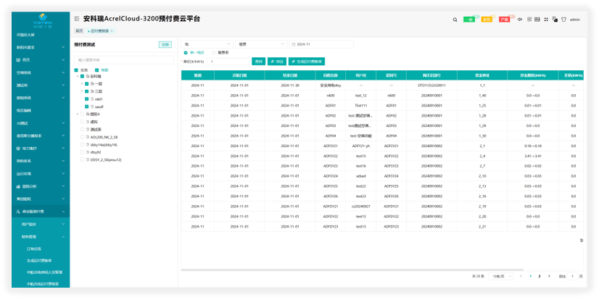Select the second price-type radio button
The width and height of the screenshot is (599, 300).
pyautogui.click(x=213, y=53)
